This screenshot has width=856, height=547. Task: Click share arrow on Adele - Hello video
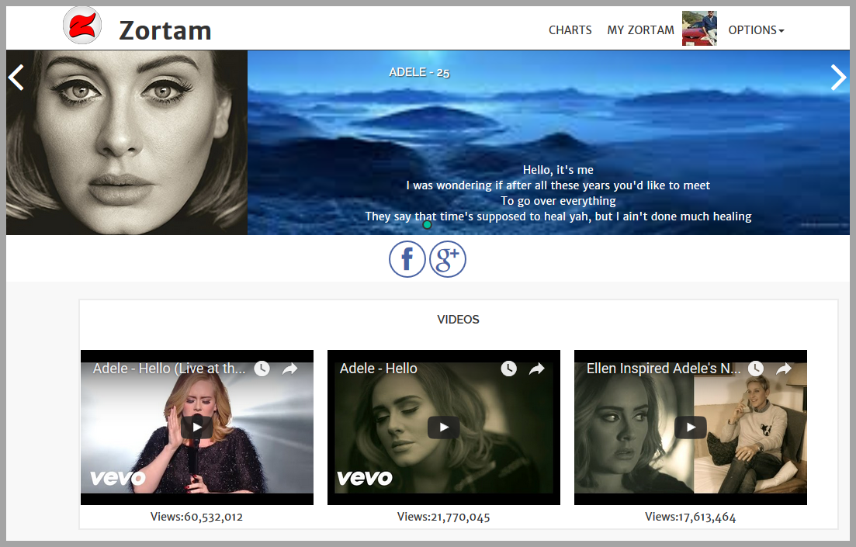(537, 369)
